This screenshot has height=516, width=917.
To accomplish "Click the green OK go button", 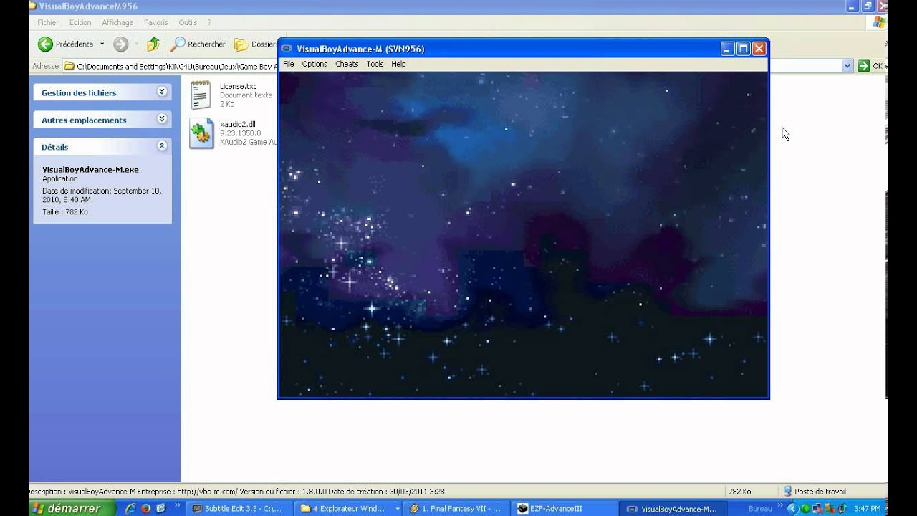I will 871,66.
